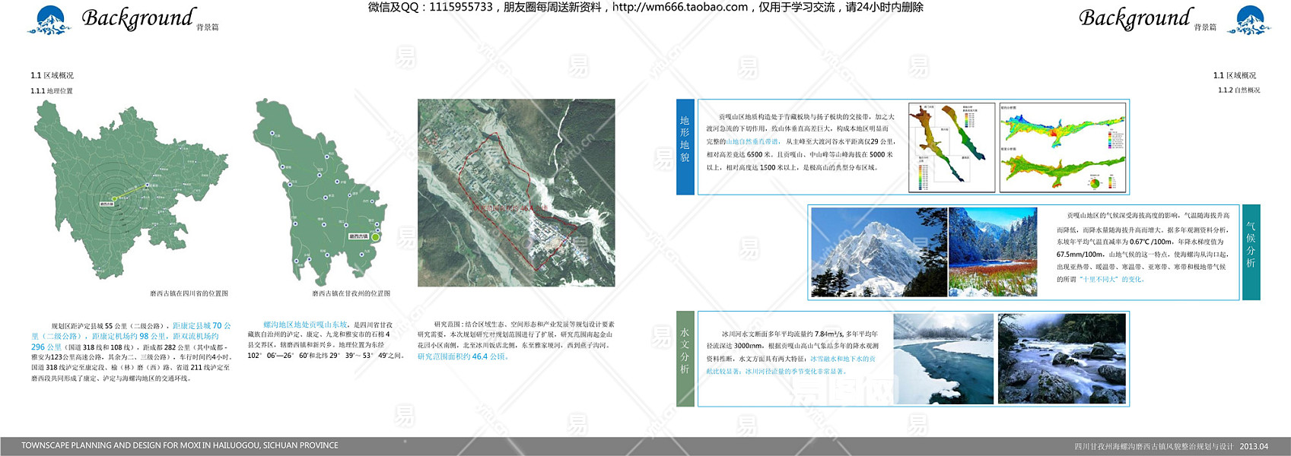Open the satellite image with red boundary

(516, 192)
